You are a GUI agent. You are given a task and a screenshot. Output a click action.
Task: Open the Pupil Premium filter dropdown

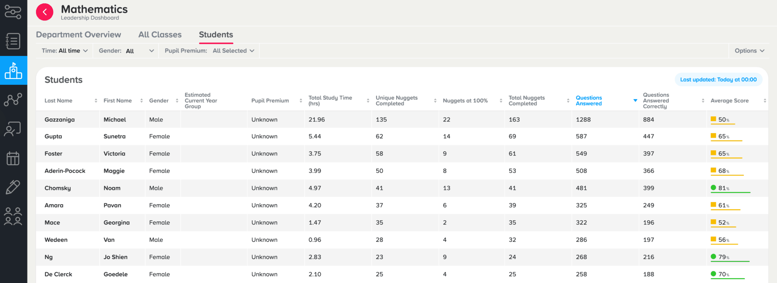(x=209, y=51)
